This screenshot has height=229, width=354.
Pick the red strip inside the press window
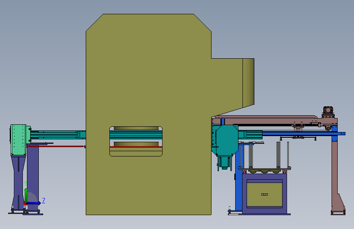136,147
